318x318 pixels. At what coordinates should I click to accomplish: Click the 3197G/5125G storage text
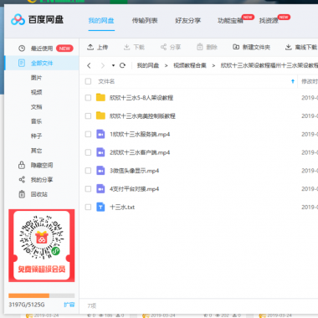(x=27, y=305)
